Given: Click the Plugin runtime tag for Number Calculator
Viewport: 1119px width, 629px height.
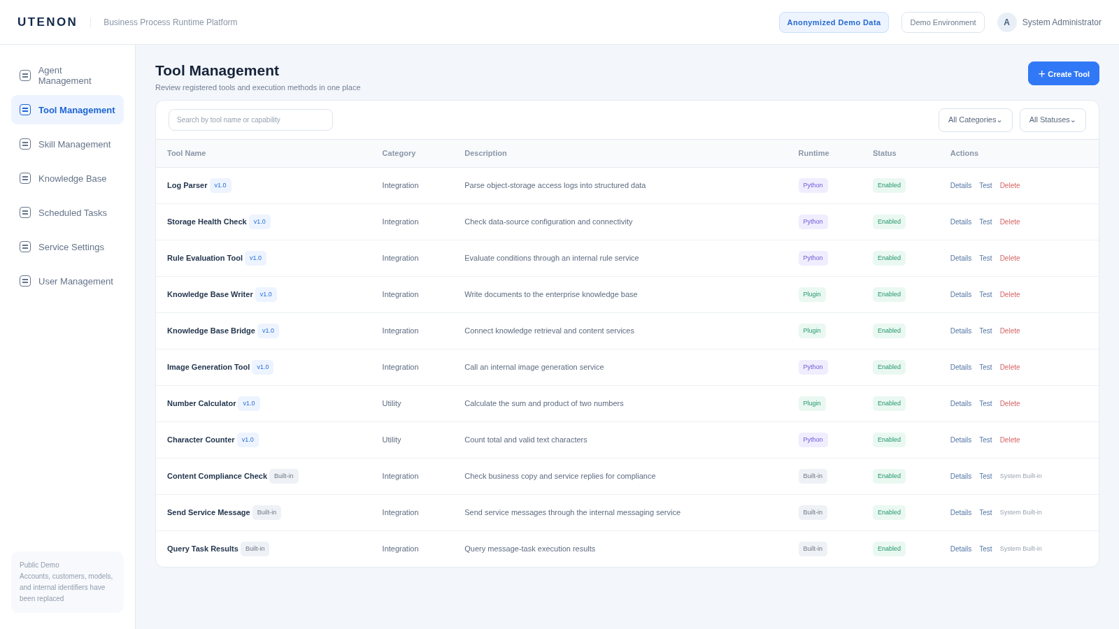Looking at the screenshot, I should pyautogui.click(x=812, y=403).
